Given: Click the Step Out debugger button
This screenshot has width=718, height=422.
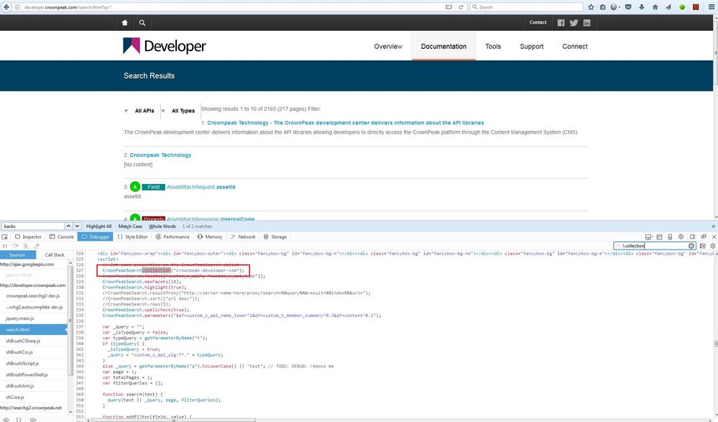Looking at the screenshot, I should [36, 246].
